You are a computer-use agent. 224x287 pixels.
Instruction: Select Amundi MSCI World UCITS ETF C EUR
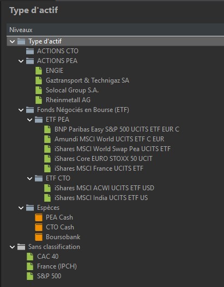(x=110, y=139)
